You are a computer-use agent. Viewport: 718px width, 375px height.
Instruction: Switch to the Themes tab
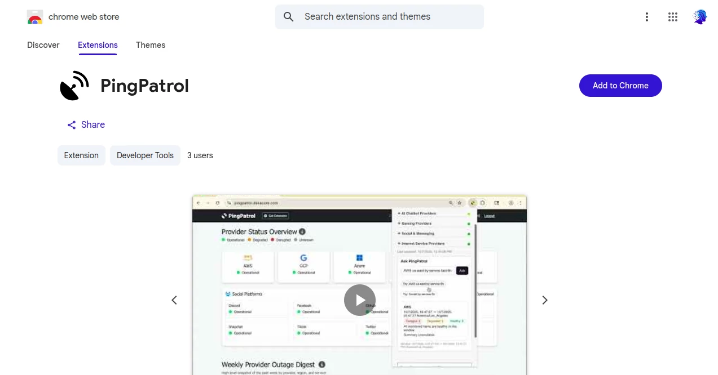(x=150, y=45)
